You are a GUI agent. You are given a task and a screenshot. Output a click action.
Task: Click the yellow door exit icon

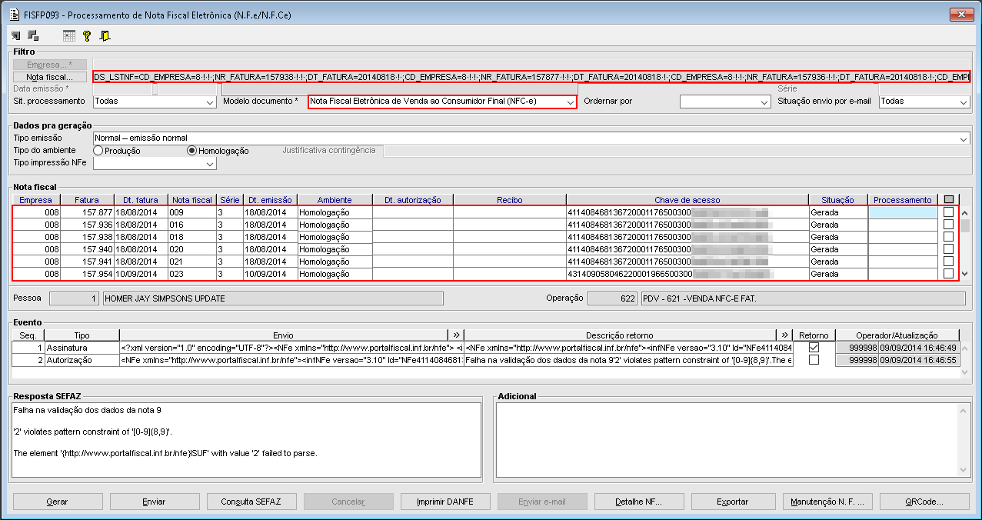coord(105,35)
